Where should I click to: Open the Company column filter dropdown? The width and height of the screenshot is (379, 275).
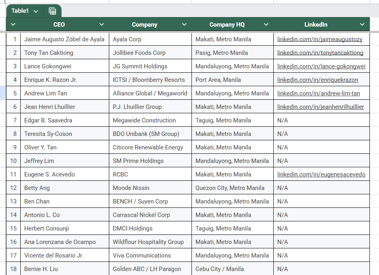point(184,24)
